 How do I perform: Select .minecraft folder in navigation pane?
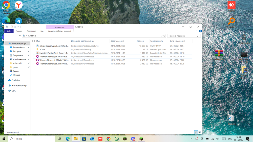(x=17, y=63)
